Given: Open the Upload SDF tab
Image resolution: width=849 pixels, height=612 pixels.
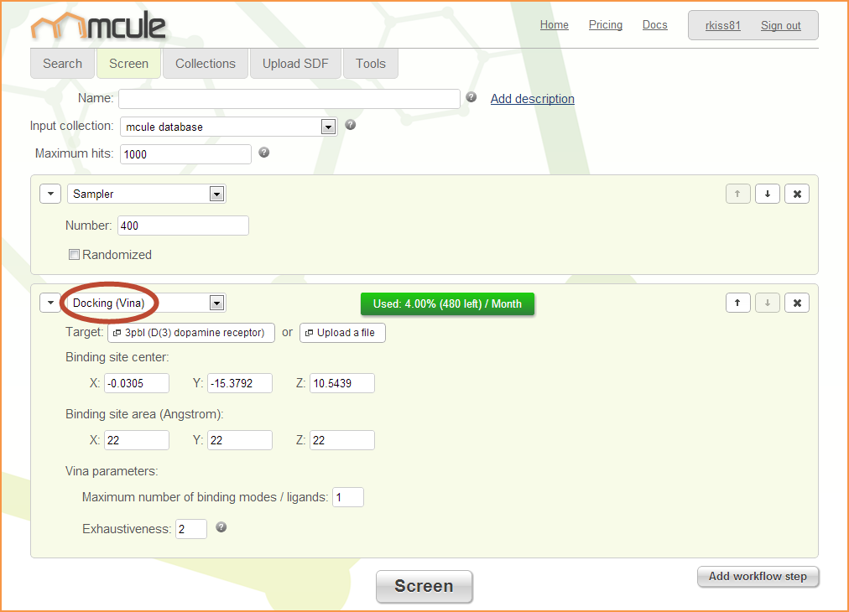Looking at the screenshot, I should pos(295,64).
